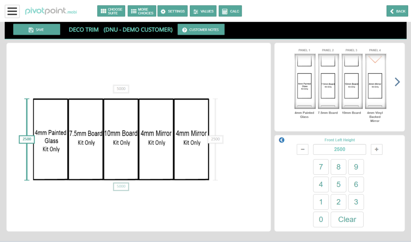This screenshot has width=411, height=242.
Task: Click the blue back arrow beside Front Left Height
Action: click(282, 140)
